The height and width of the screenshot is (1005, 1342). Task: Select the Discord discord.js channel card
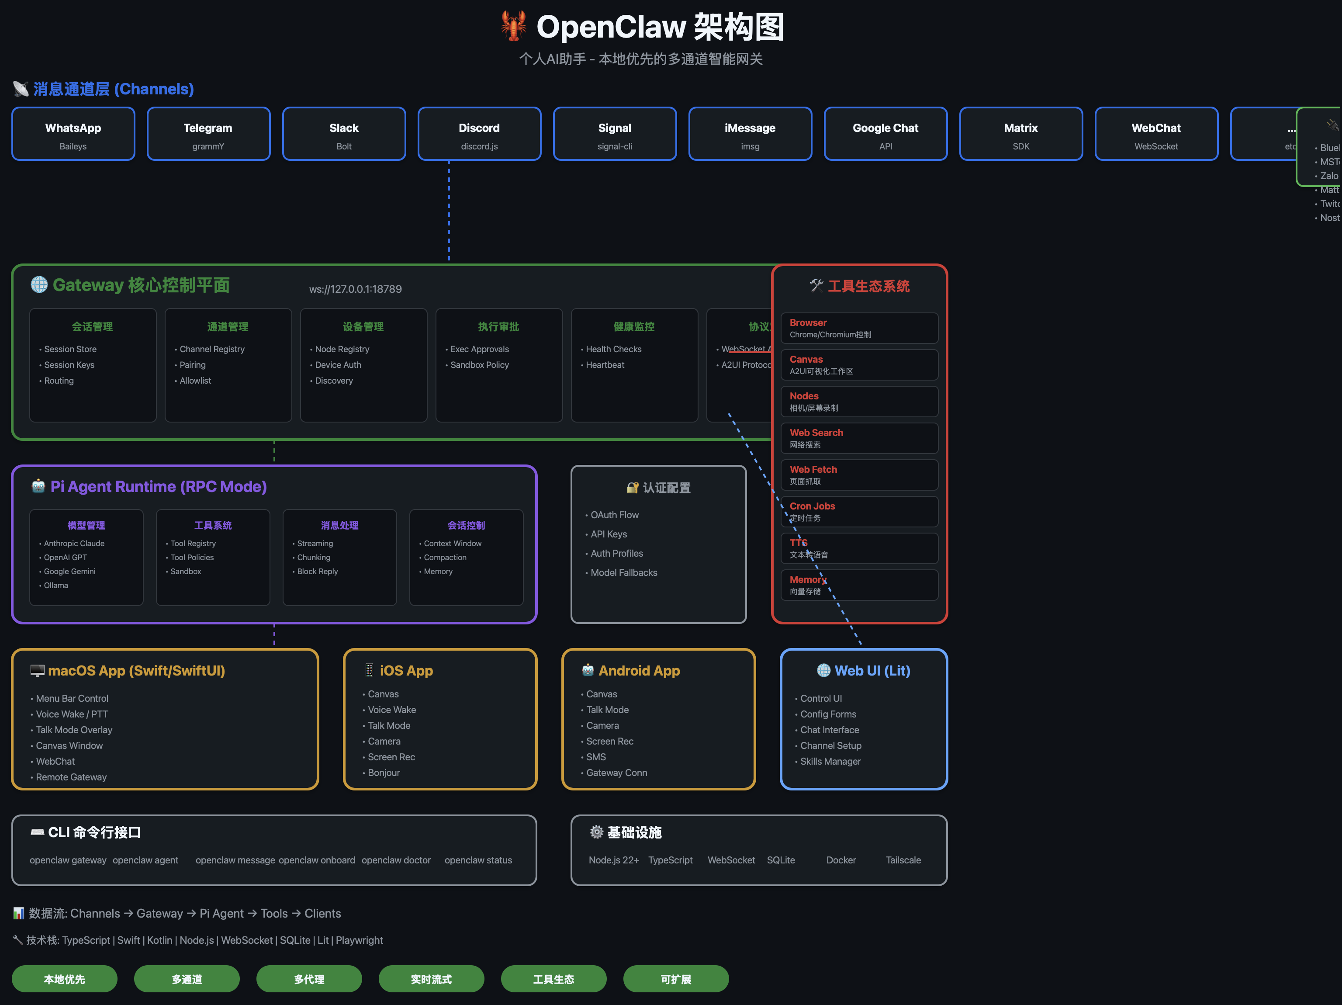tap(479, 134)
